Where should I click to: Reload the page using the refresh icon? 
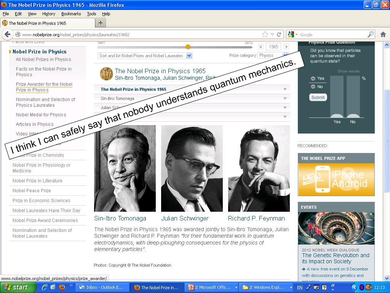point(279,34)
